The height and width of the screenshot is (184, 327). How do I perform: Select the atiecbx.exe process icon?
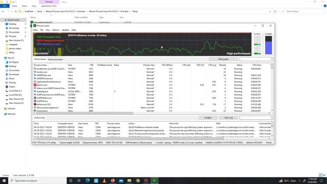(x=35, y=85)
